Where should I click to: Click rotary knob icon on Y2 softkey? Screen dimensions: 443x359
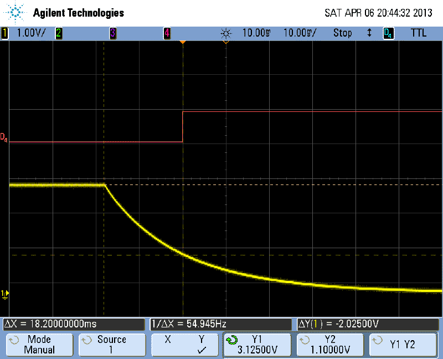point(305,340)
